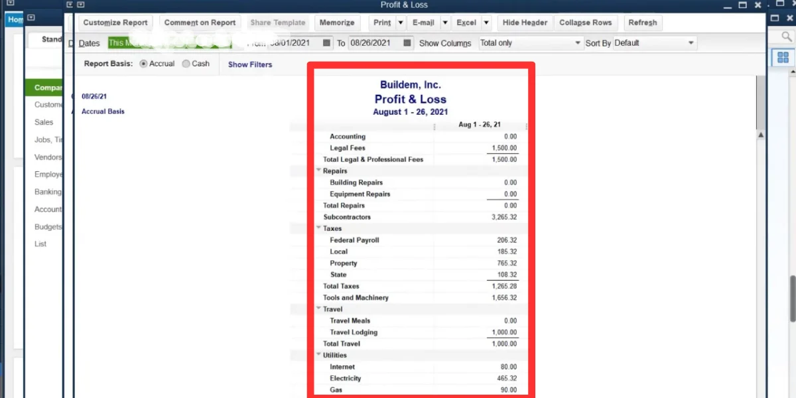Click the Tools and Machinery row label

tap(356, 298)
